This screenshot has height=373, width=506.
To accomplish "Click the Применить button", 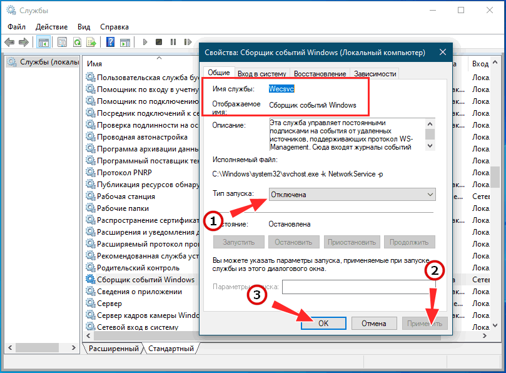I will click(425, 324).
